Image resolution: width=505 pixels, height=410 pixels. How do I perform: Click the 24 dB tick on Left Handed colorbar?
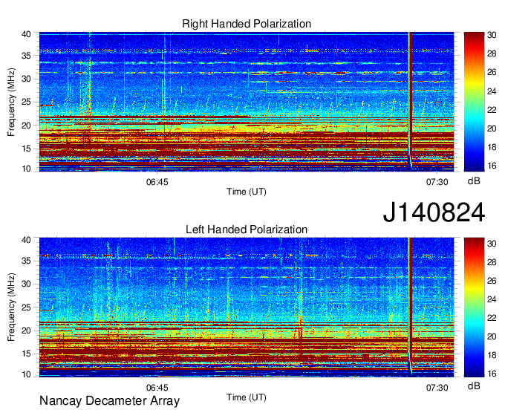pos(492,299)
